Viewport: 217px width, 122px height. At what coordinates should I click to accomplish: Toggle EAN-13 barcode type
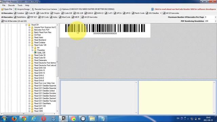point(99,13)
